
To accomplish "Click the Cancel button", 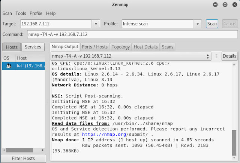I will pyautogui.click(x=230, y=24).
